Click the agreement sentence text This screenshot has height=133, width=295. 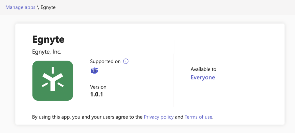pyautogui.click(x=123, y=117)
